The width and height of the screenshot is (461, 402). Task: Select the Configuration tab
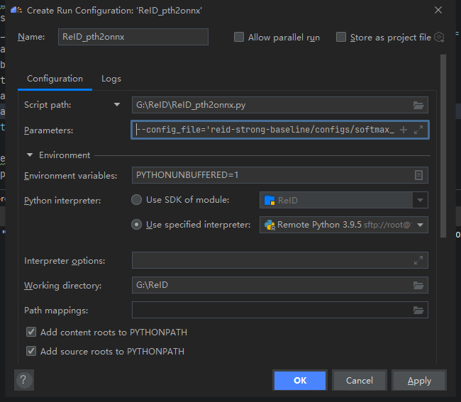(55, 79)
